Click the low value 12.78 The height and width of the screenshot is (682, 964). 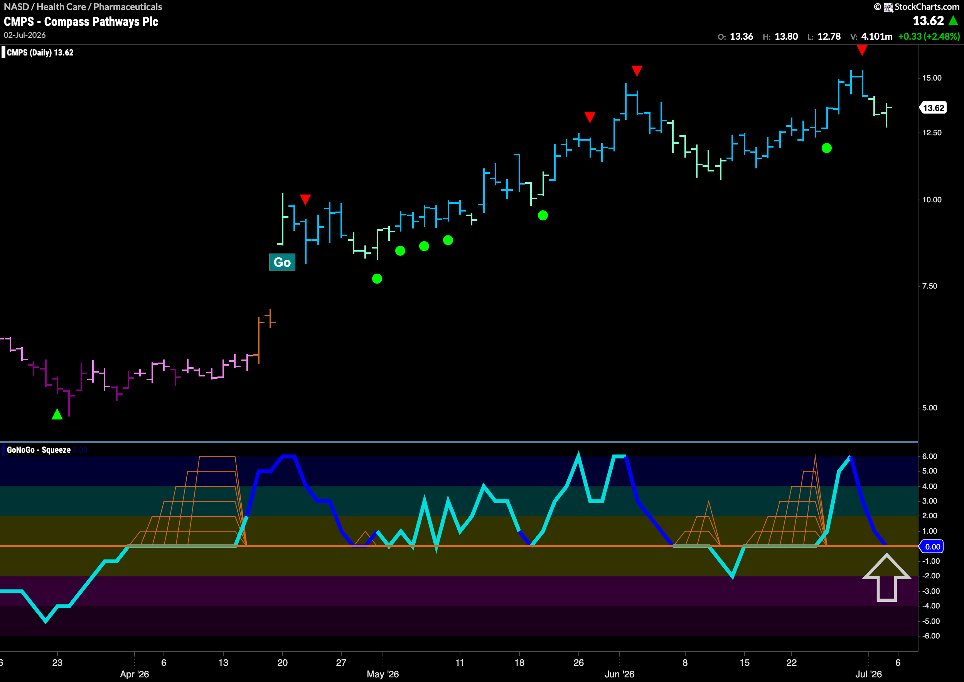(x=829, y=37)
